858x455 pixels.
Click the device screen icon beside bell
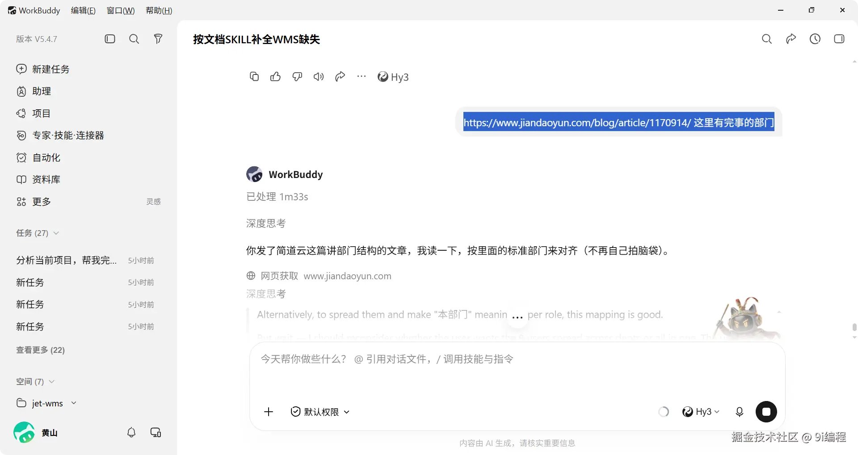156,432
